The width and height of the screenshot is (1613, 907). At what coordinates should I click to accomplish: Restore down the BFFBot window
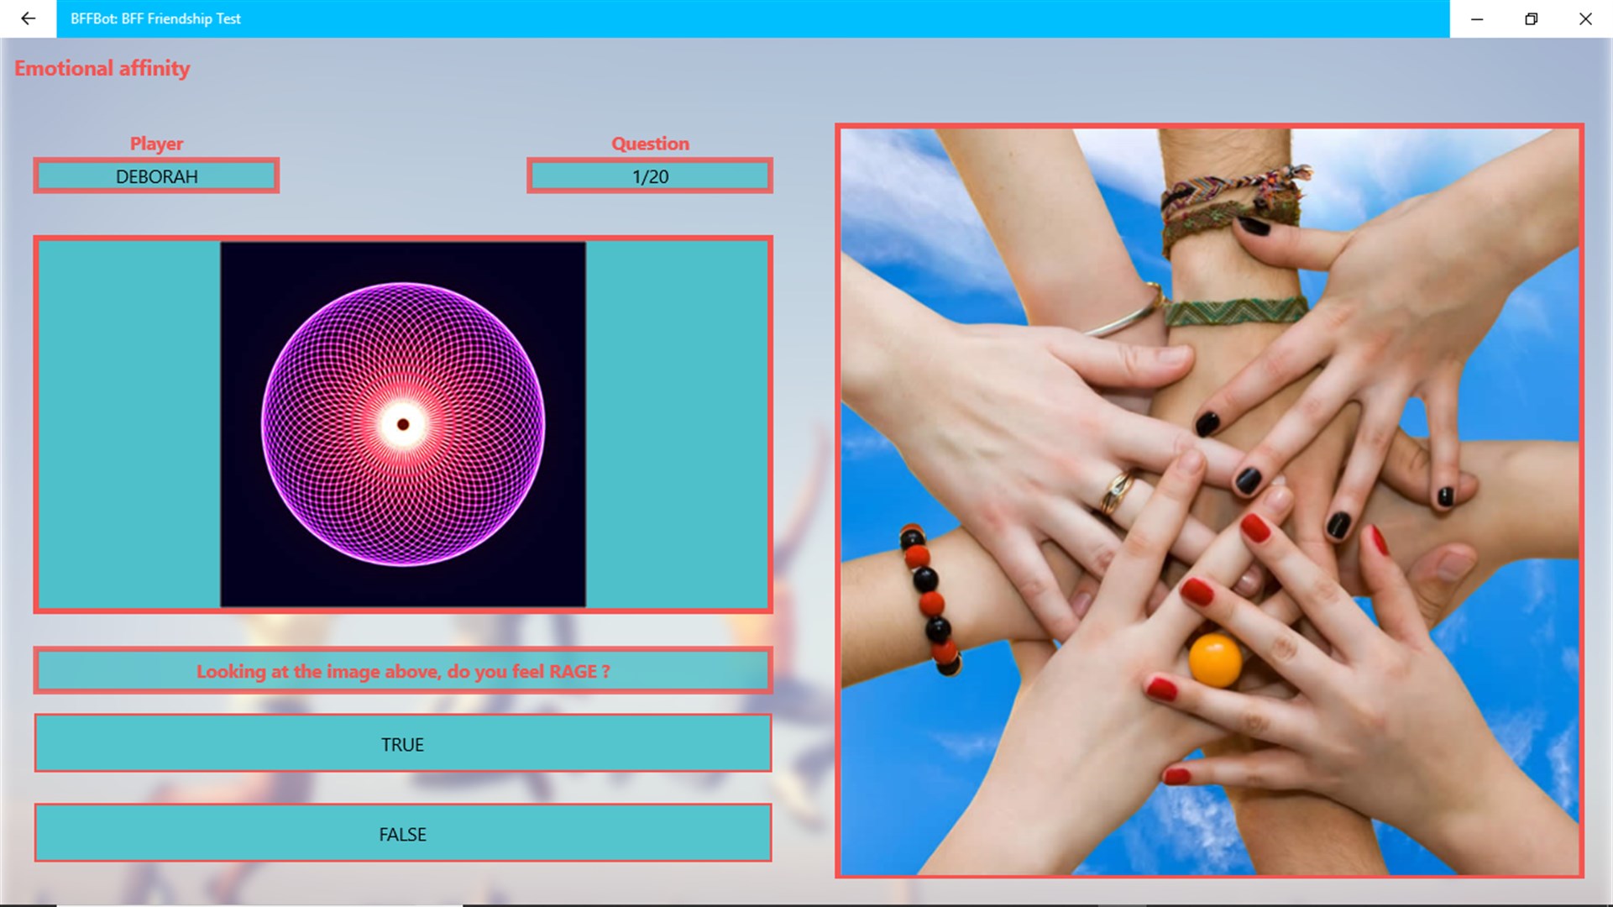click(1531, 18)
